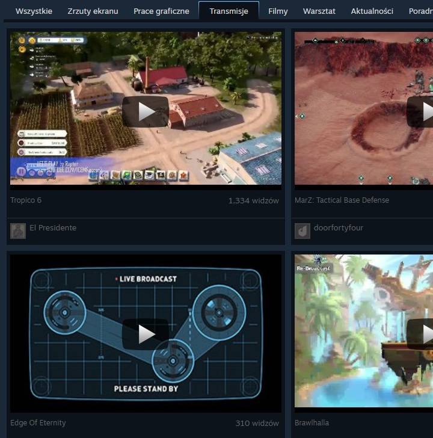Show the Aktualności tab
The width and height of the screenshot is (433, 438).
click(x=372, y=11)
